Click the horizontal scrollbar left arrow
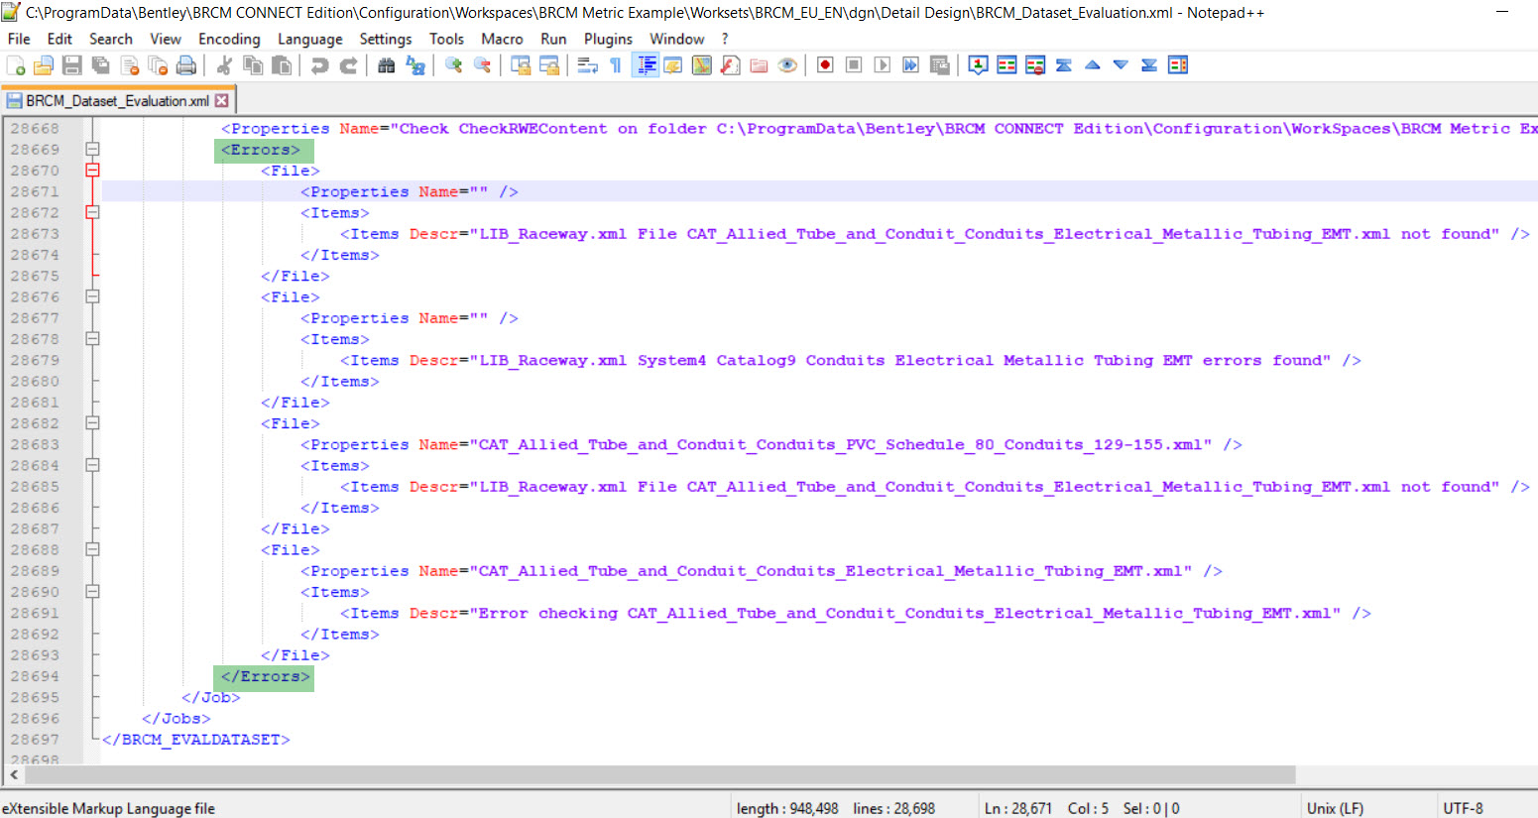 coord(13,774)
